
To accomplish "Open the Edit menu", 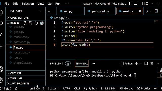I will tap(15, 4).
